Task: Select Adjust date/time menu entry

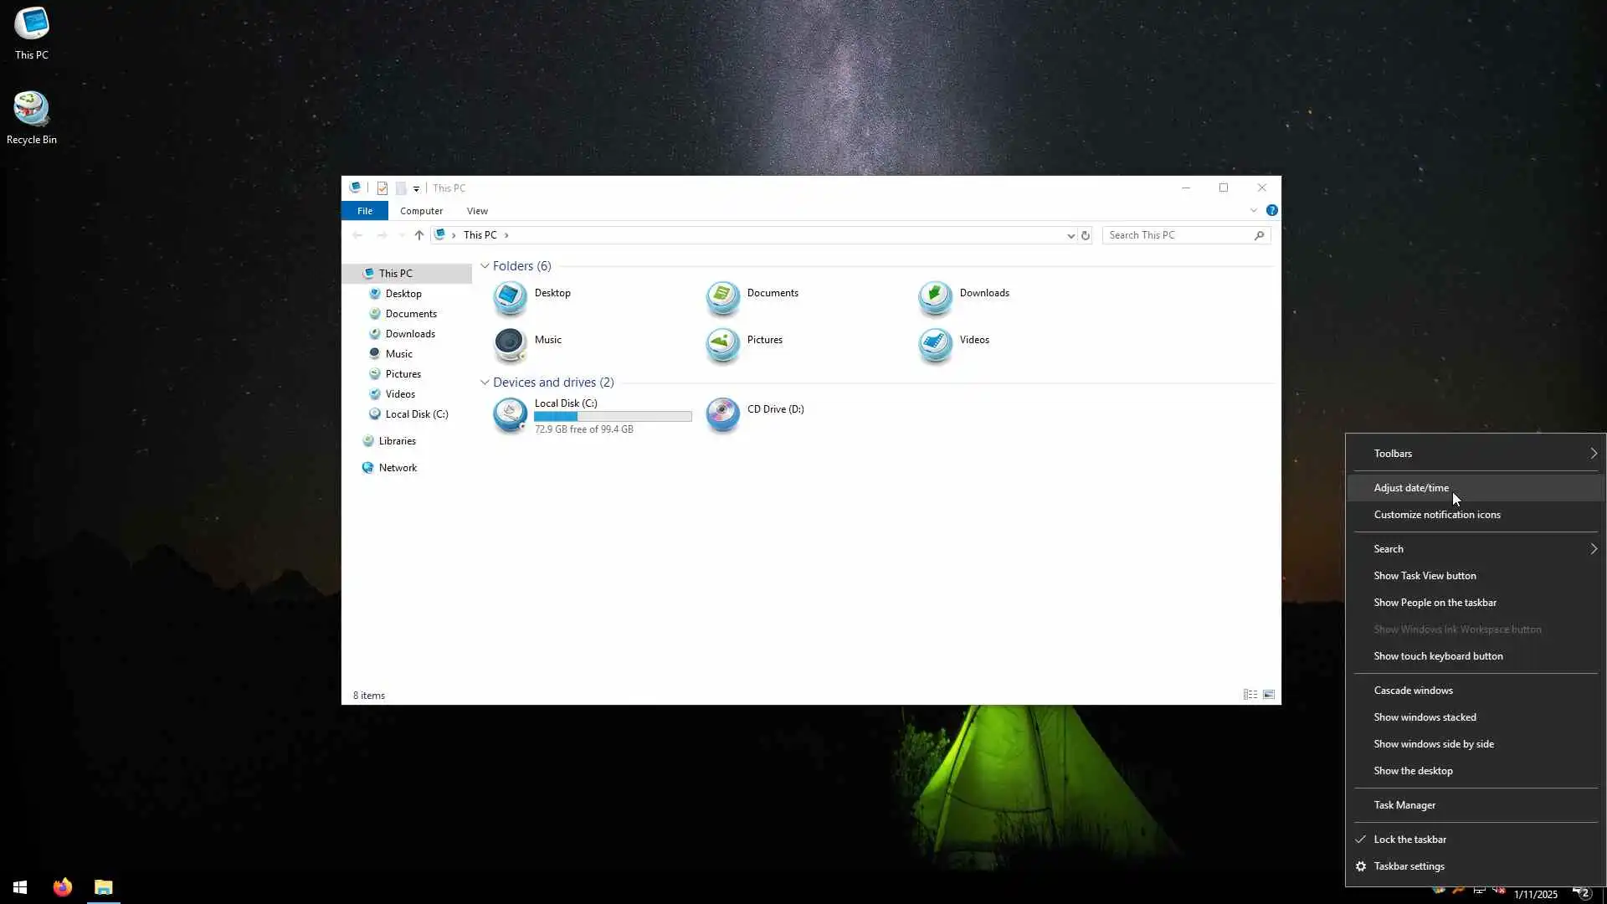Action: click(1411, 488)
